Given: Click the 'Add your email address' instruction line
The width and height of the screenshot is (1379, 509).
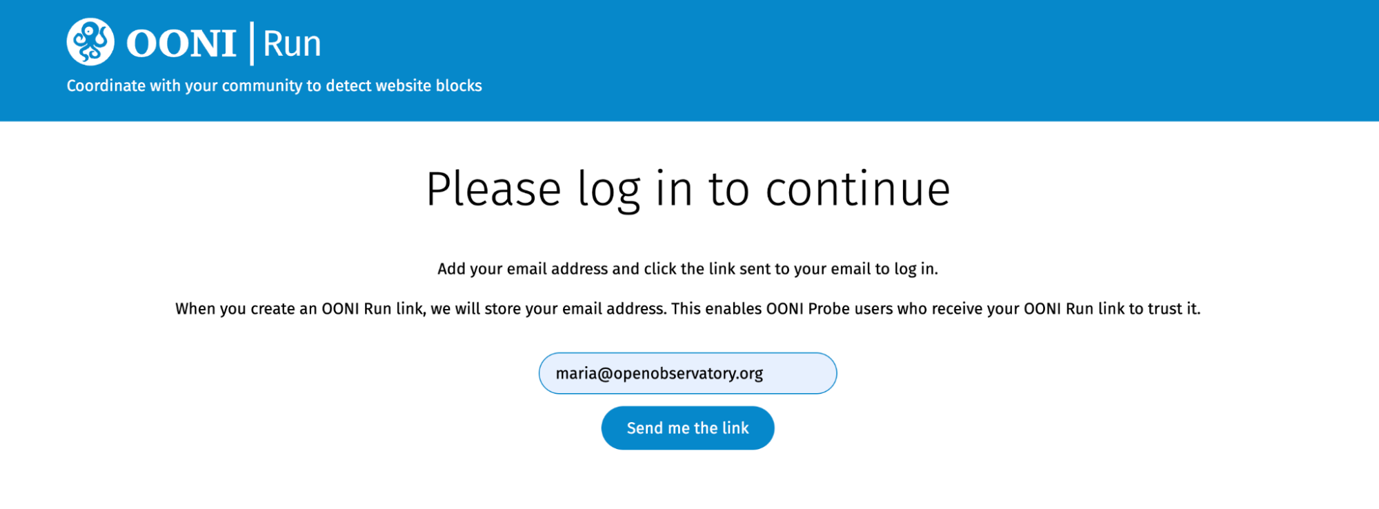Looking at the screenshot, I should click(687, 269).
